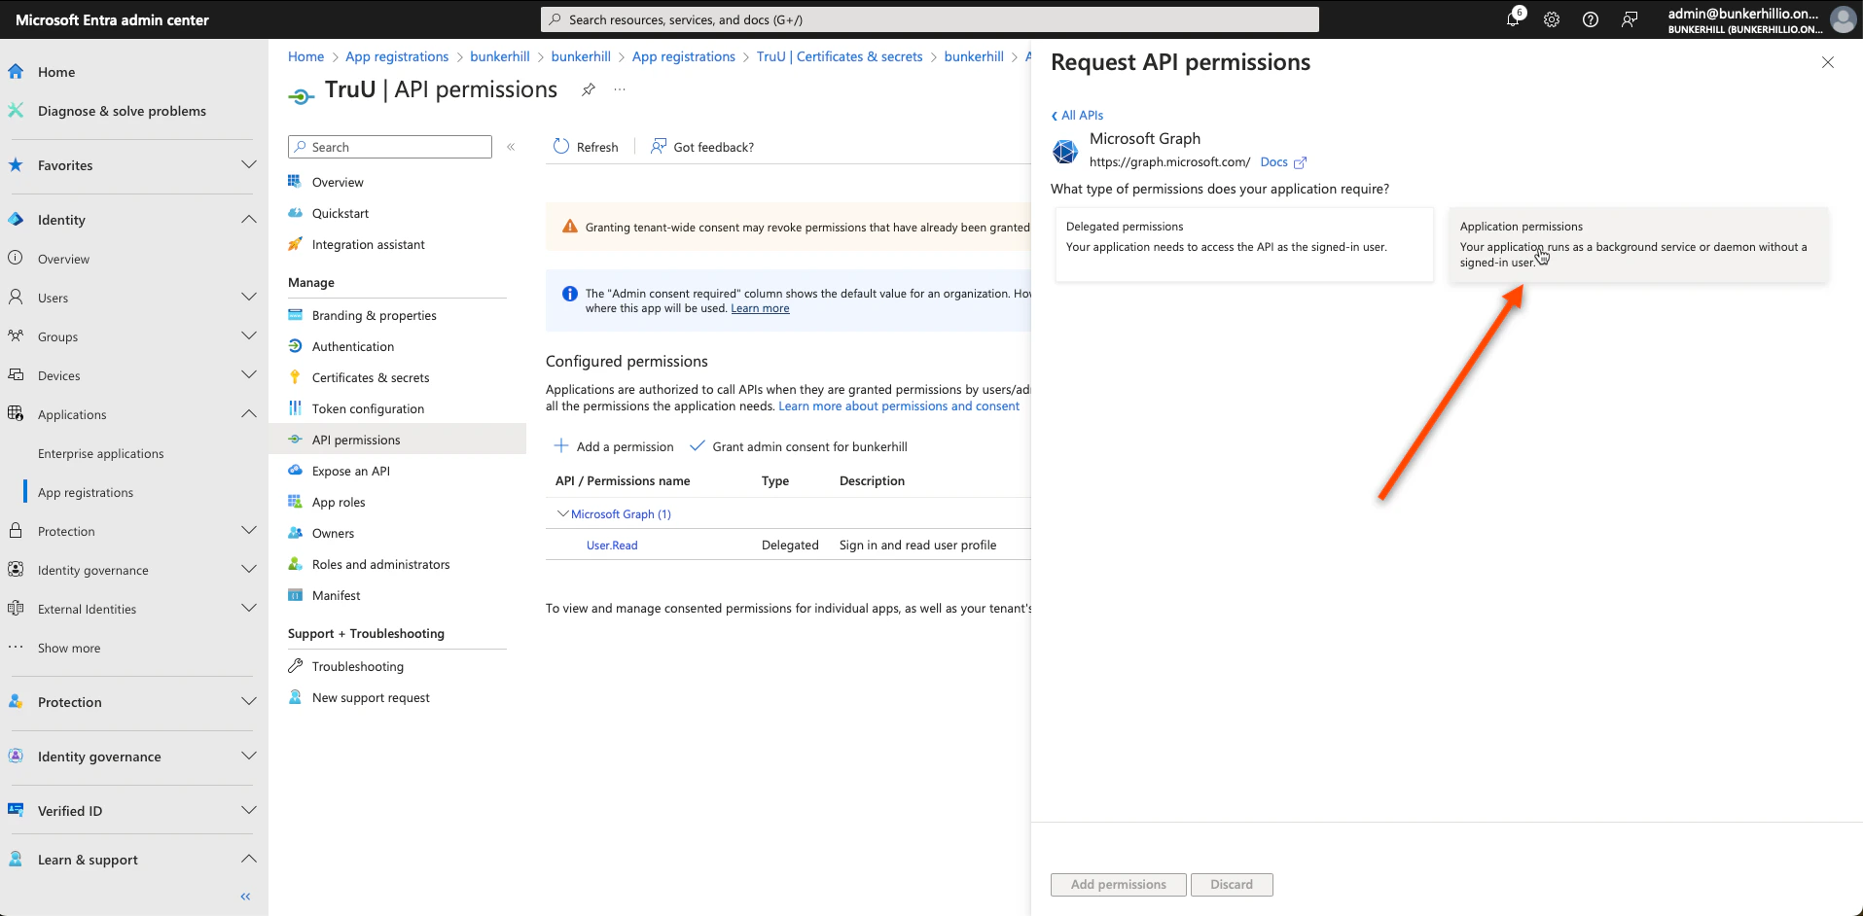
Task: Open the User.Read permission link
Action: [612, 546]
